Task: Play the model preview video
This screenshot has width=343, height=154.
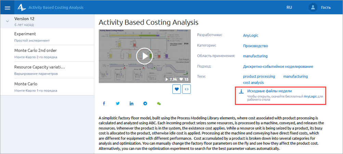Action: [x=145, y=56]
